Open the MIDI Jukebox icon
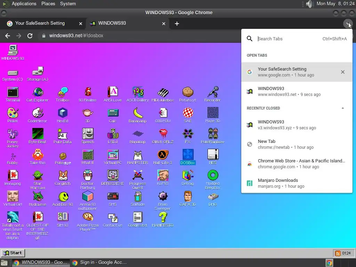Viewport: 356px width, 267px height. (x=163, y=95)
